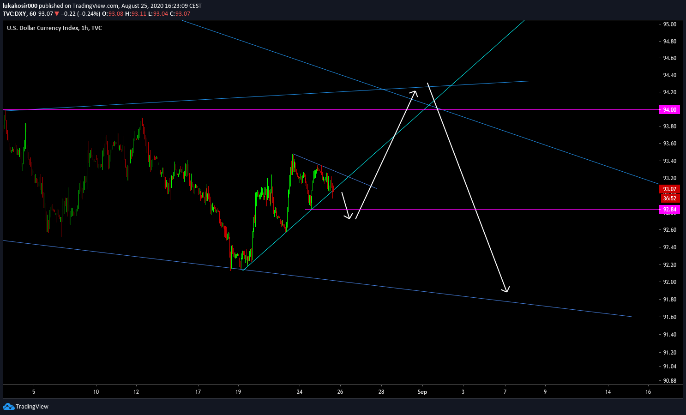This screenshot has width=686, height=415.
Task: Click the 91.80 price axis label
Action: 670,300
